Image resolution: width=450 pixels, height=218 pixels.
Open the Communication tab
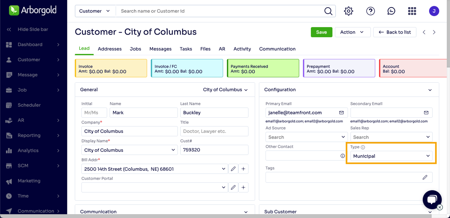[277, 49]
